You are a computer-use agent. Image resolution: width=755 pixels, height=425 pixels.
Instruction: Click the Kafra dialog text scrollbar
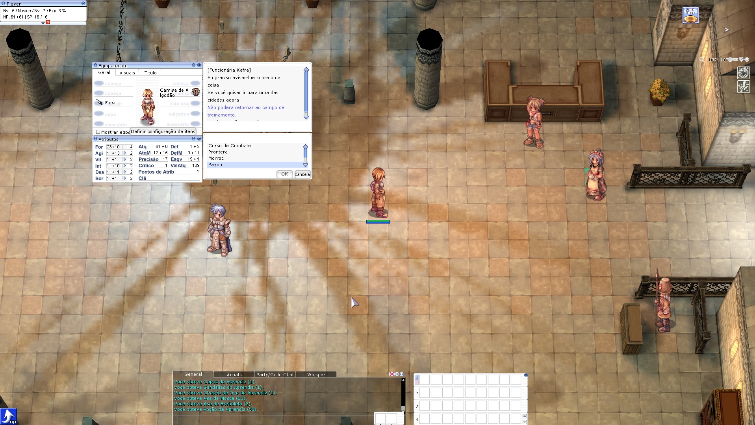pos(306,93)
